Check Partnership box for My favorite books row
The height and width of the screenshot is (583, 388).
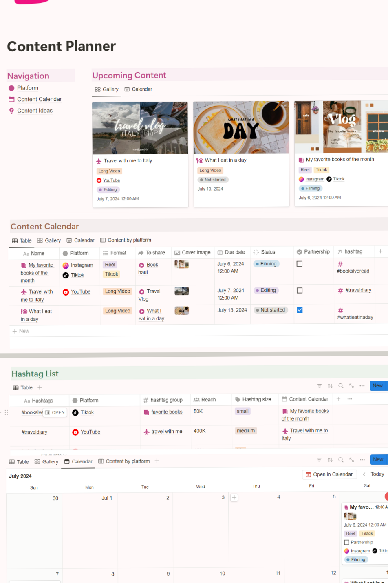(300, 264)
